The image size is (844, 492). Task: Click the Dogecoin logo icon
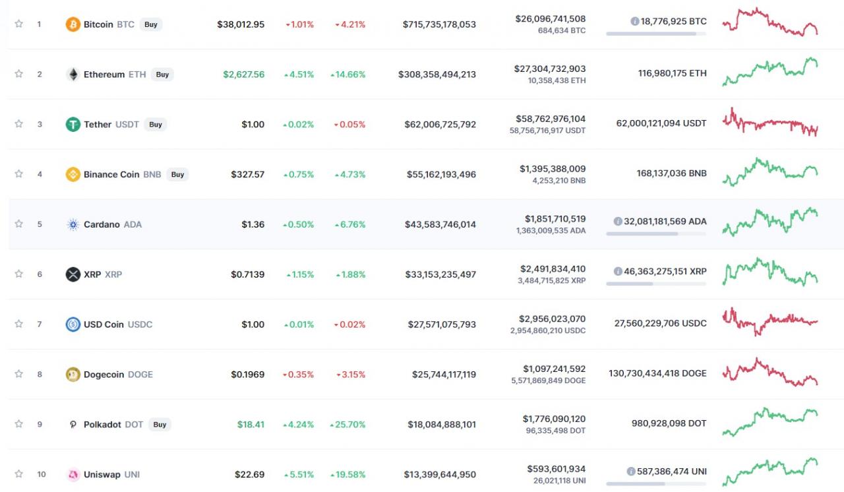click(73, 375)
